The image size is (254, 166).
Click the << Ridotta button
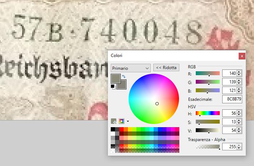click(x=166, y=68)
